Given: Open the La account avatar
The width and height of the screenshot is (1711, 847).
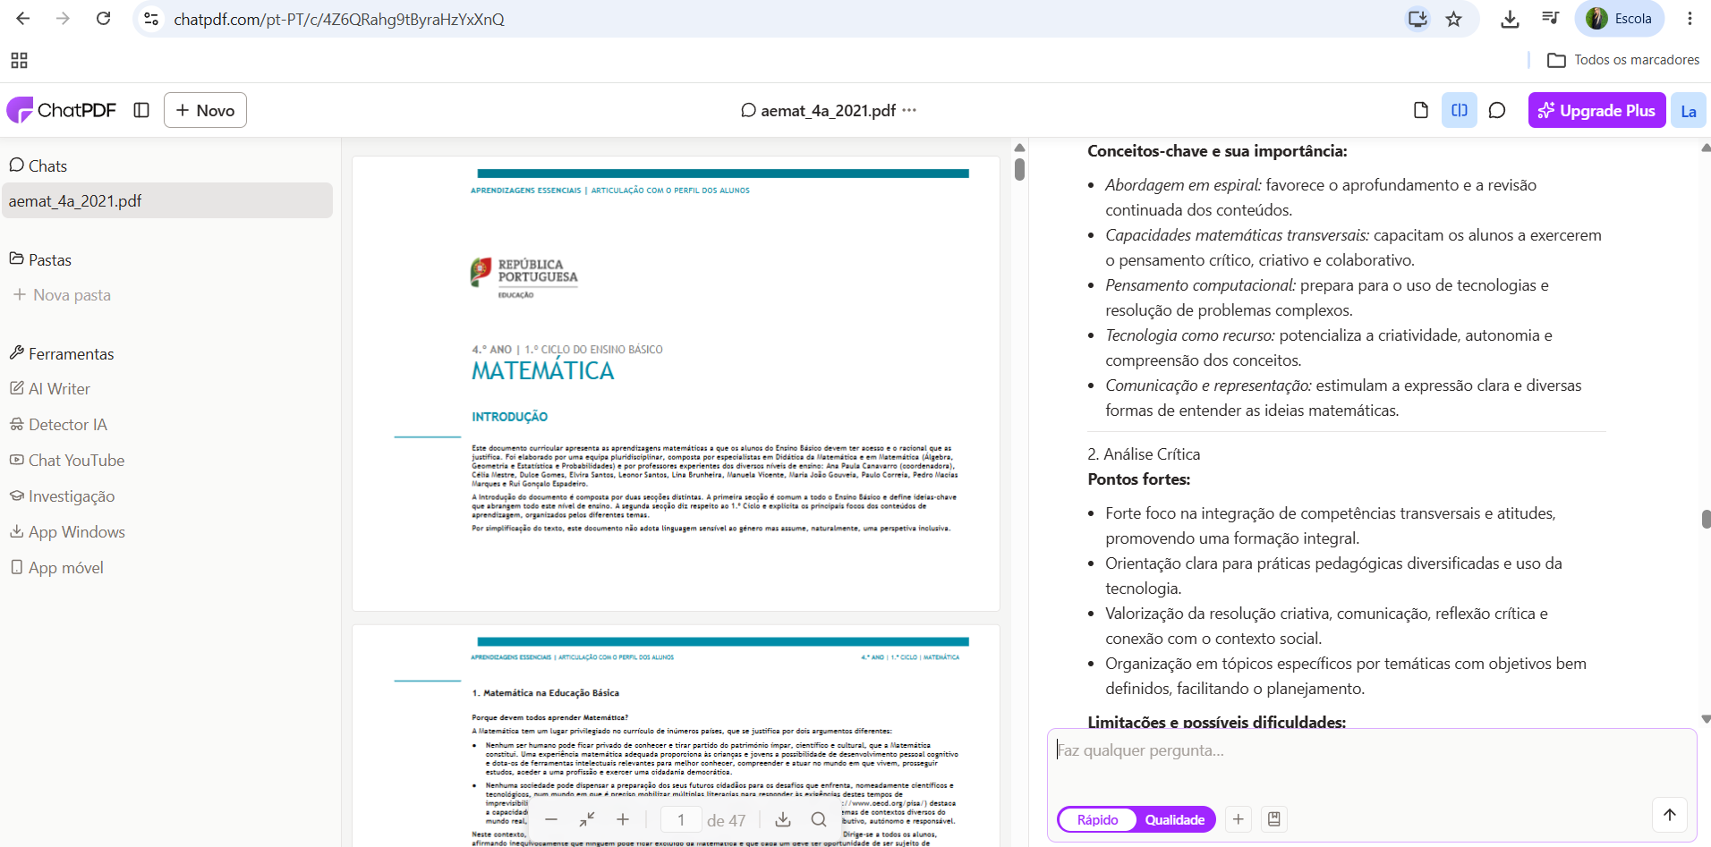Looking at the screenshot, I should [1689, 111].
